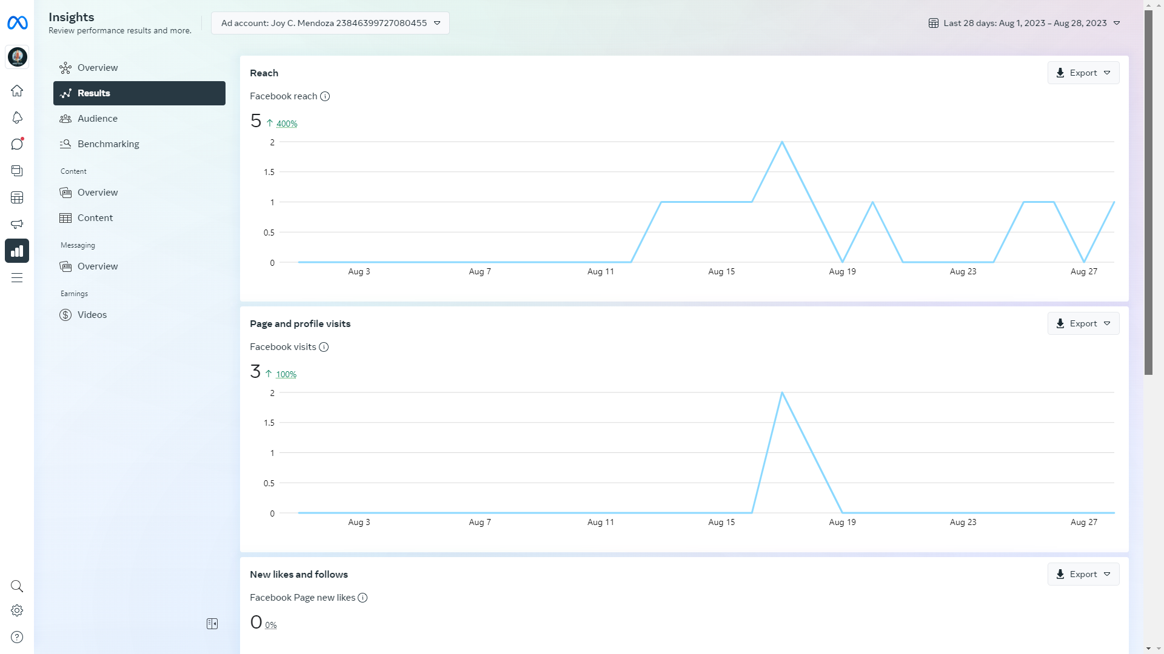The height and width of the screenshot is (654, 1164).
Task: Open the Ads megaphone icon
Action: click(x=17, y=224)
